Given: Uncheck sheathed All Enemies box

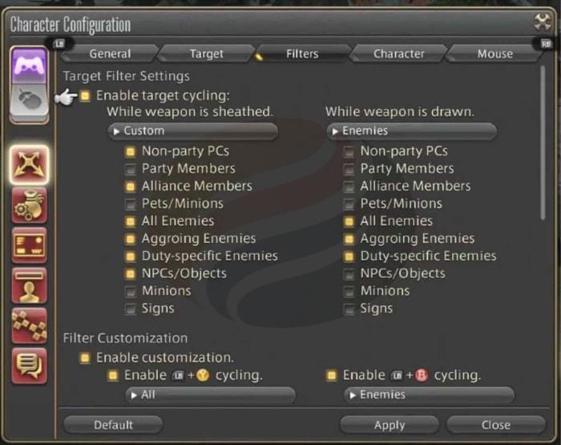Looking at the screenshot, I should pyautogui.click(x=130, y=221).
